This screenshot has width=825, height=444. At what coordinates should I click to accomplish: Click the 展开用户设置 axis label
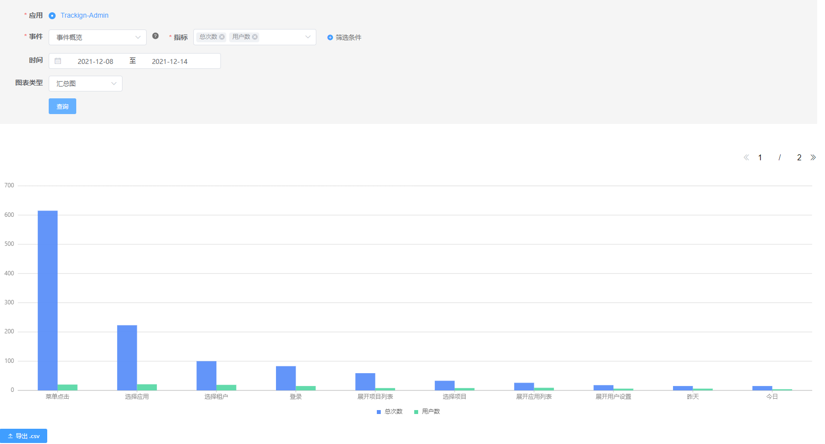point(613,397)
